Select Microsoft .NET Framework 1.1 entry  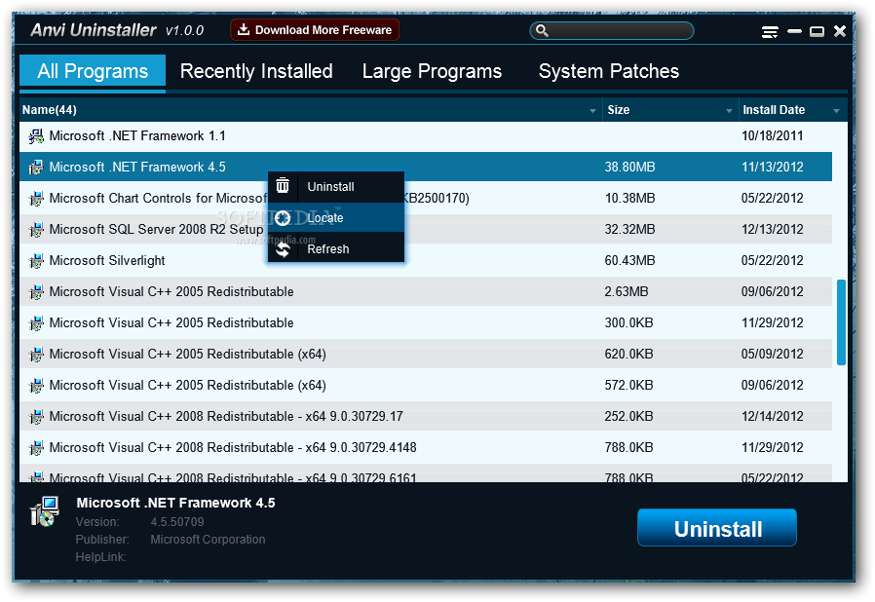426,136
